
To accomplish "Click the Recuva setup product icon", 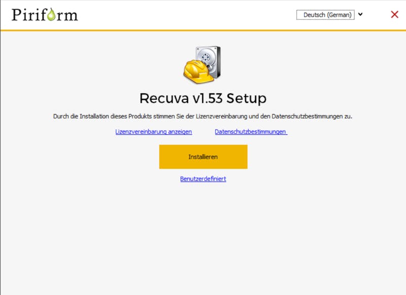I will [202, 65].
